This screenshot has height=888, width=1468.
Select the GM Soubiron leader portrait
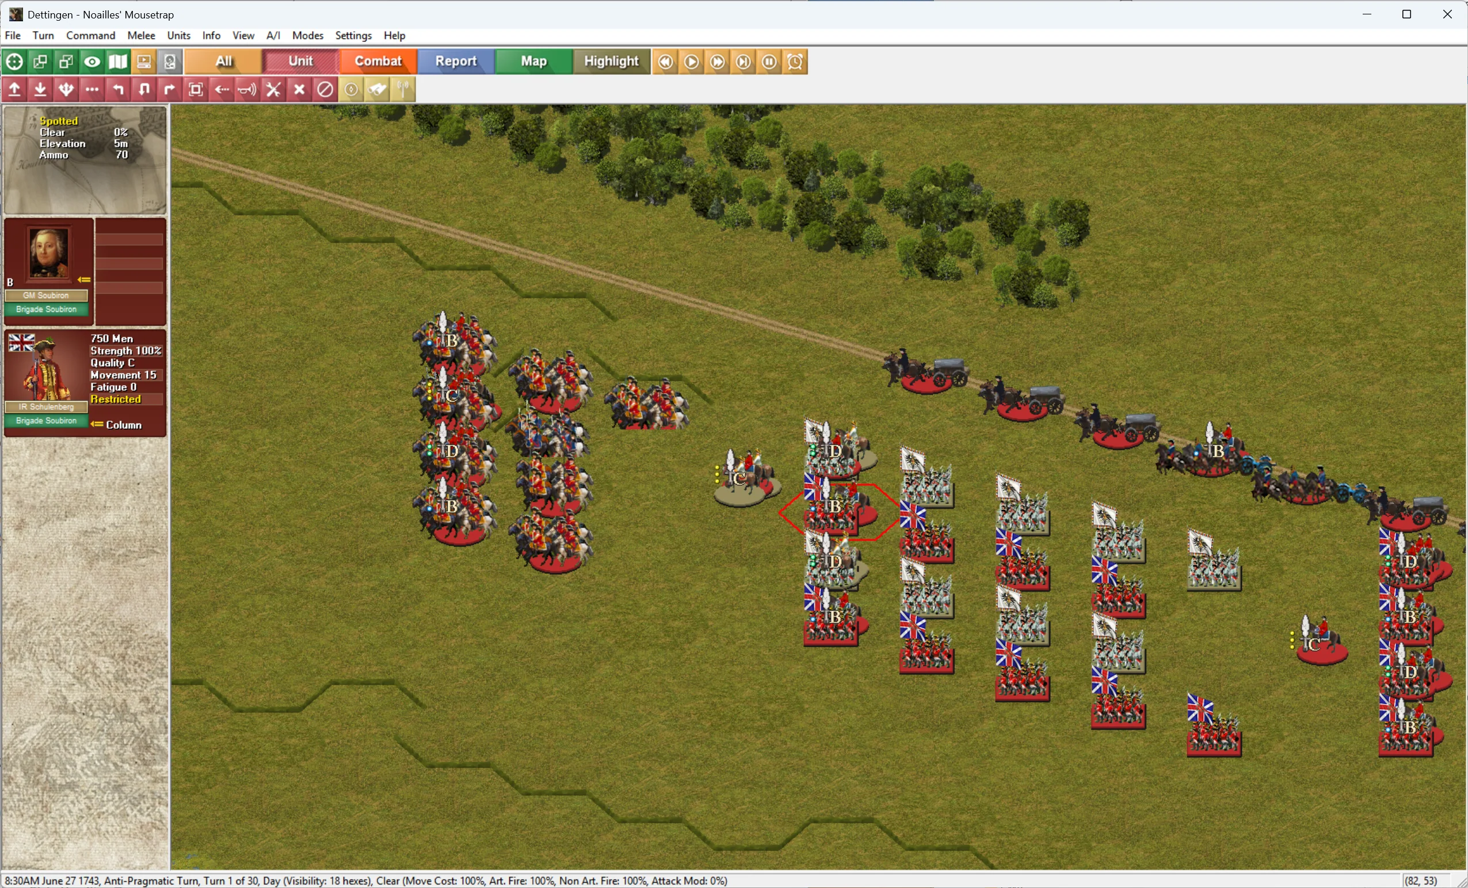[48, 253]
